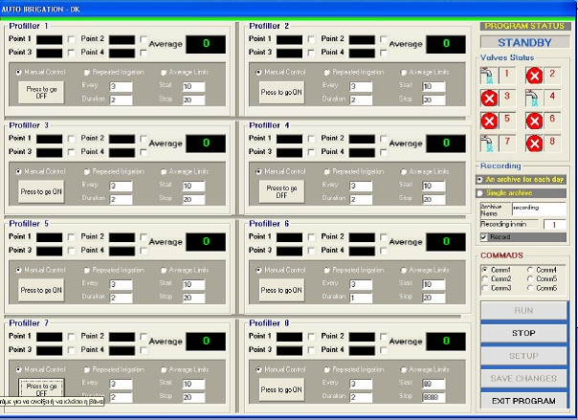Image resolution: width=578 pixels, height=420 pixels.
Task: Select Single archive recording option
Action: 481,192
